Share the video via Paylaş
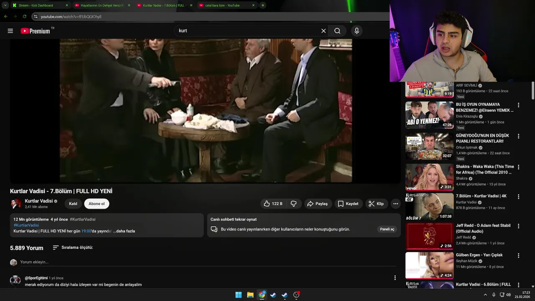Viewport: 535px width, 301px height. coord(318,204)
